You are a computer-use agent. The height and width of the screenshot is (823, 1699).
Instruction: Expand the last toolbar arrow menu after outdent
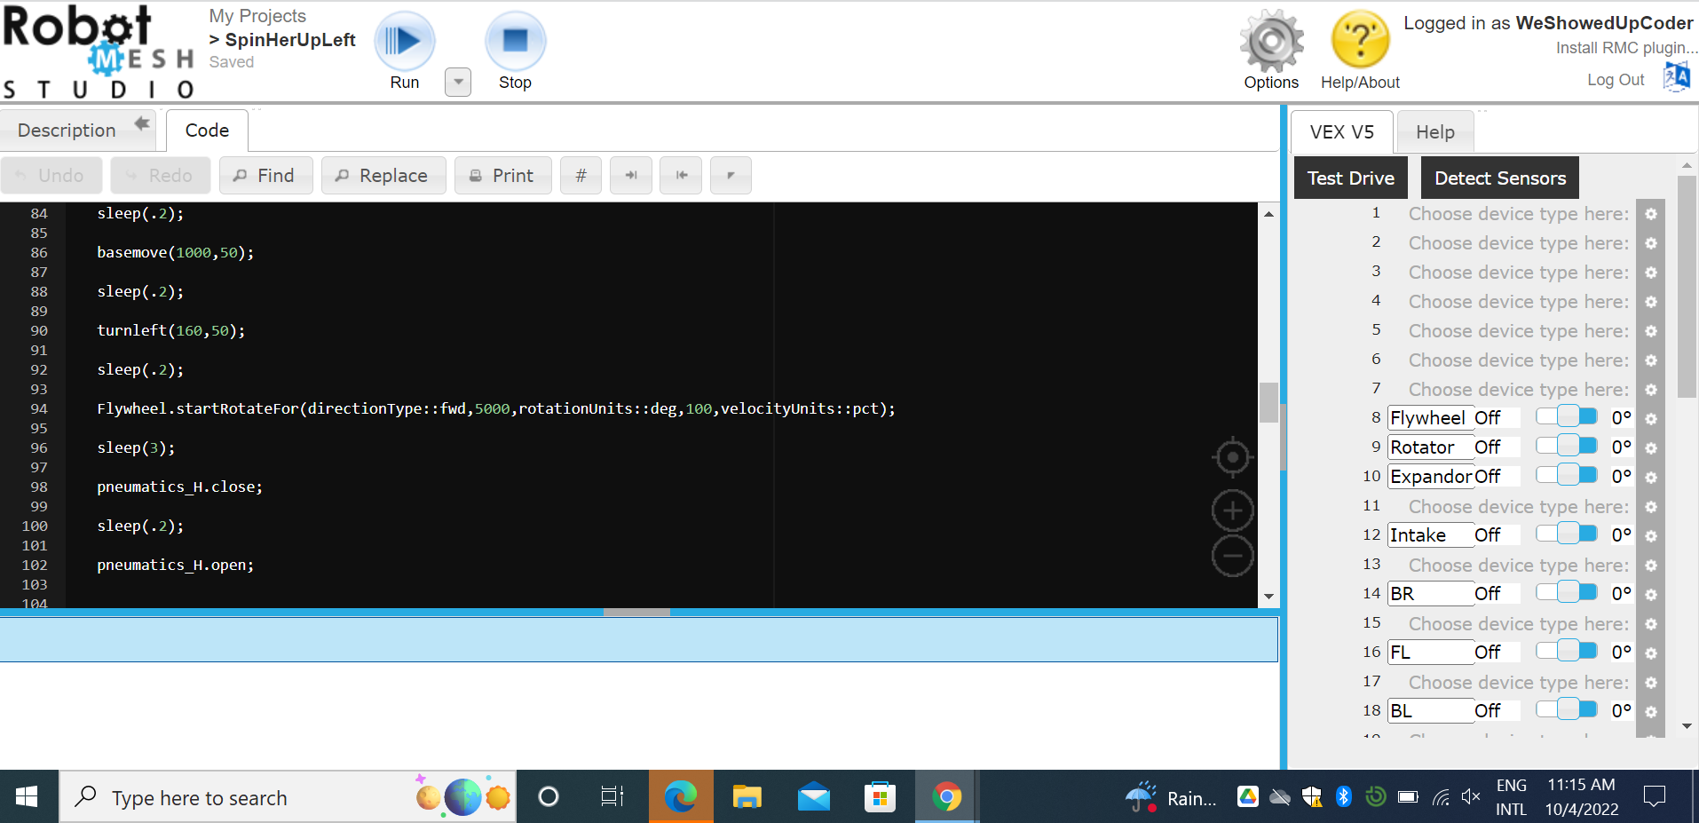click(731, 176)
